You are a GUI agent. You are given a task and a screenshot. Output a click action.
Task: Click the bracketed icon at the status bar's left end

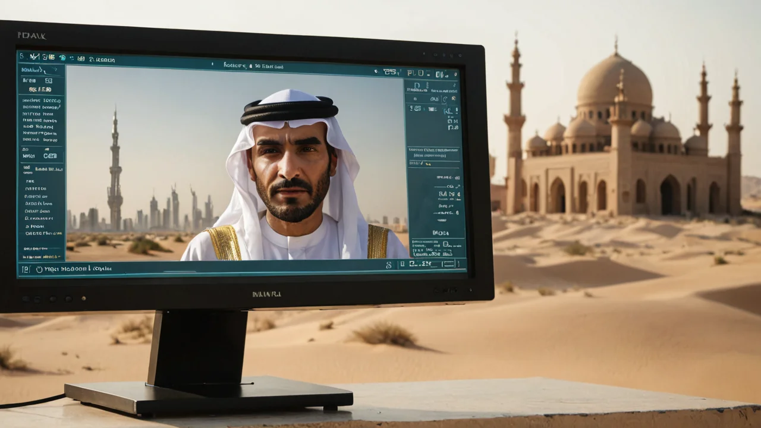pyautogui.click(x=26, y=269)
